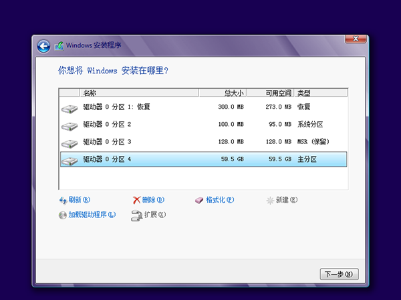The image size is (401, 300).
Task: Click the 主分区 type cell
Action: pos(307,159)
